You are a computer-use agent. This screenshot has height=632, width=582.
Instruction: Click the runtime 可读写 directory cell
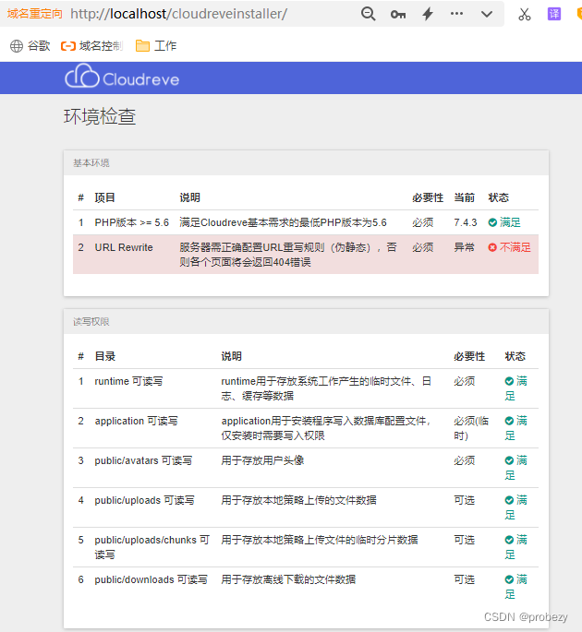click(x=128, y=381)
